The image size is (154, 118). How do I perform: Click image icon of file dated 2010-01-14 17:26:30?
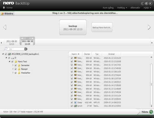tap(75, 85)
